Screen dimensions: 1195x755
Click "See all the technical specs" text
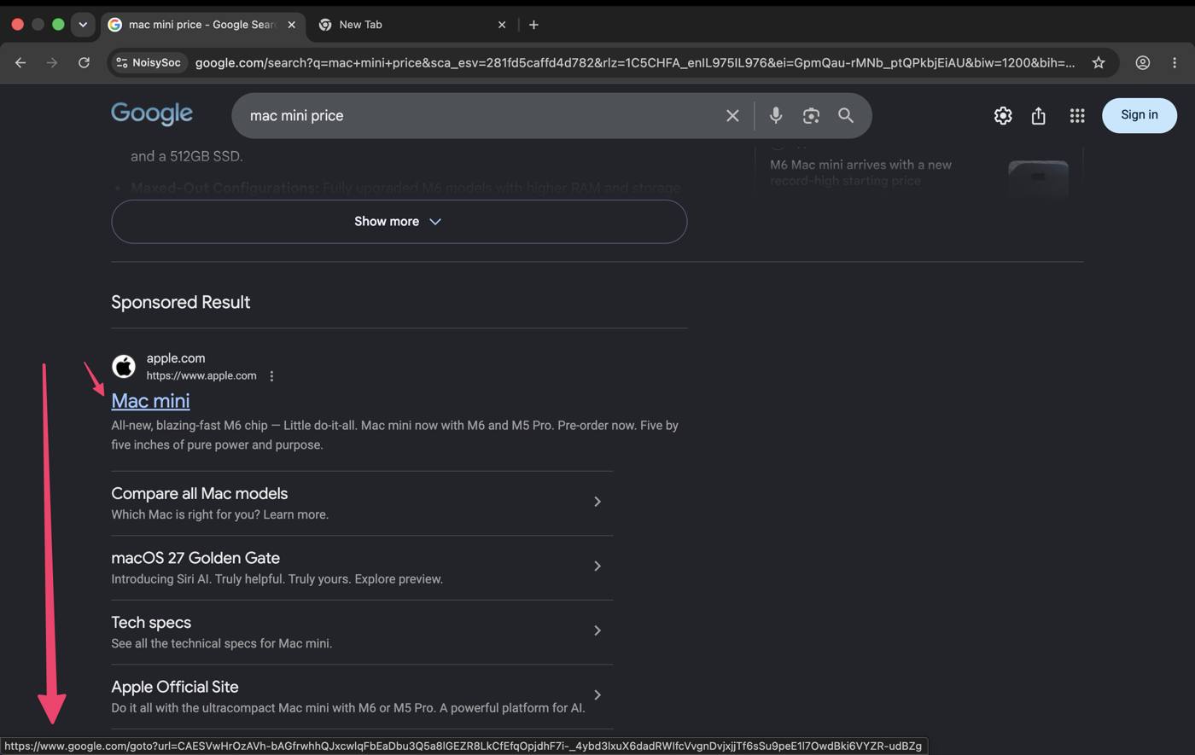(x=222, y=643)
